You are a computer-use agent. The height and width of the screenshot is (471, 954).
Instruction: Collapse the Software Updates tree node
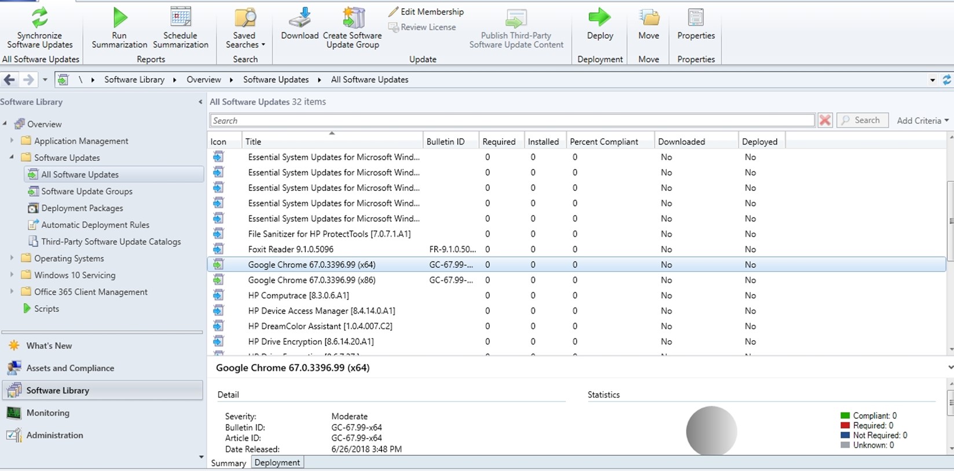tap(12, 157)
